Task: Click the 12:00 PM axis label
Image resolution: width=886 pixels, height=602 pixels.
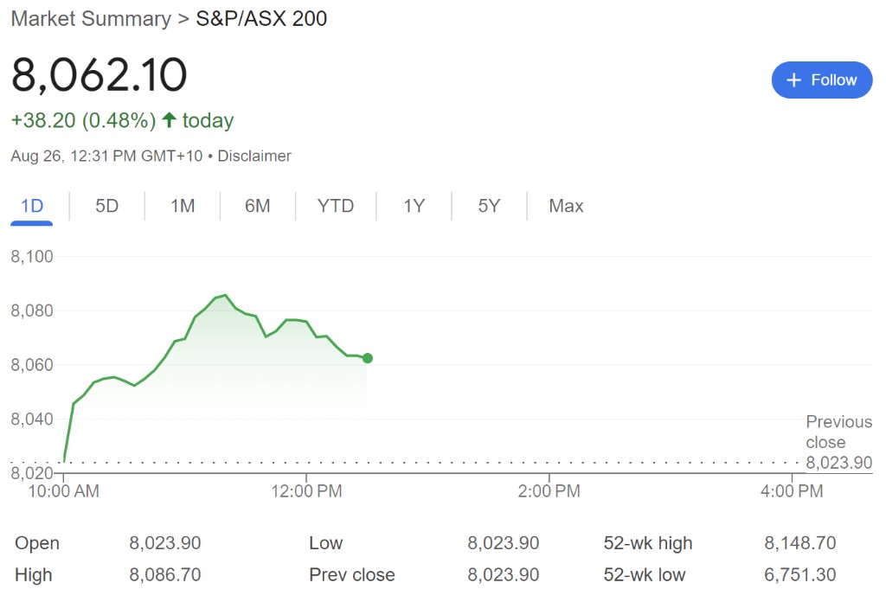Action: (x=306, y=491)
